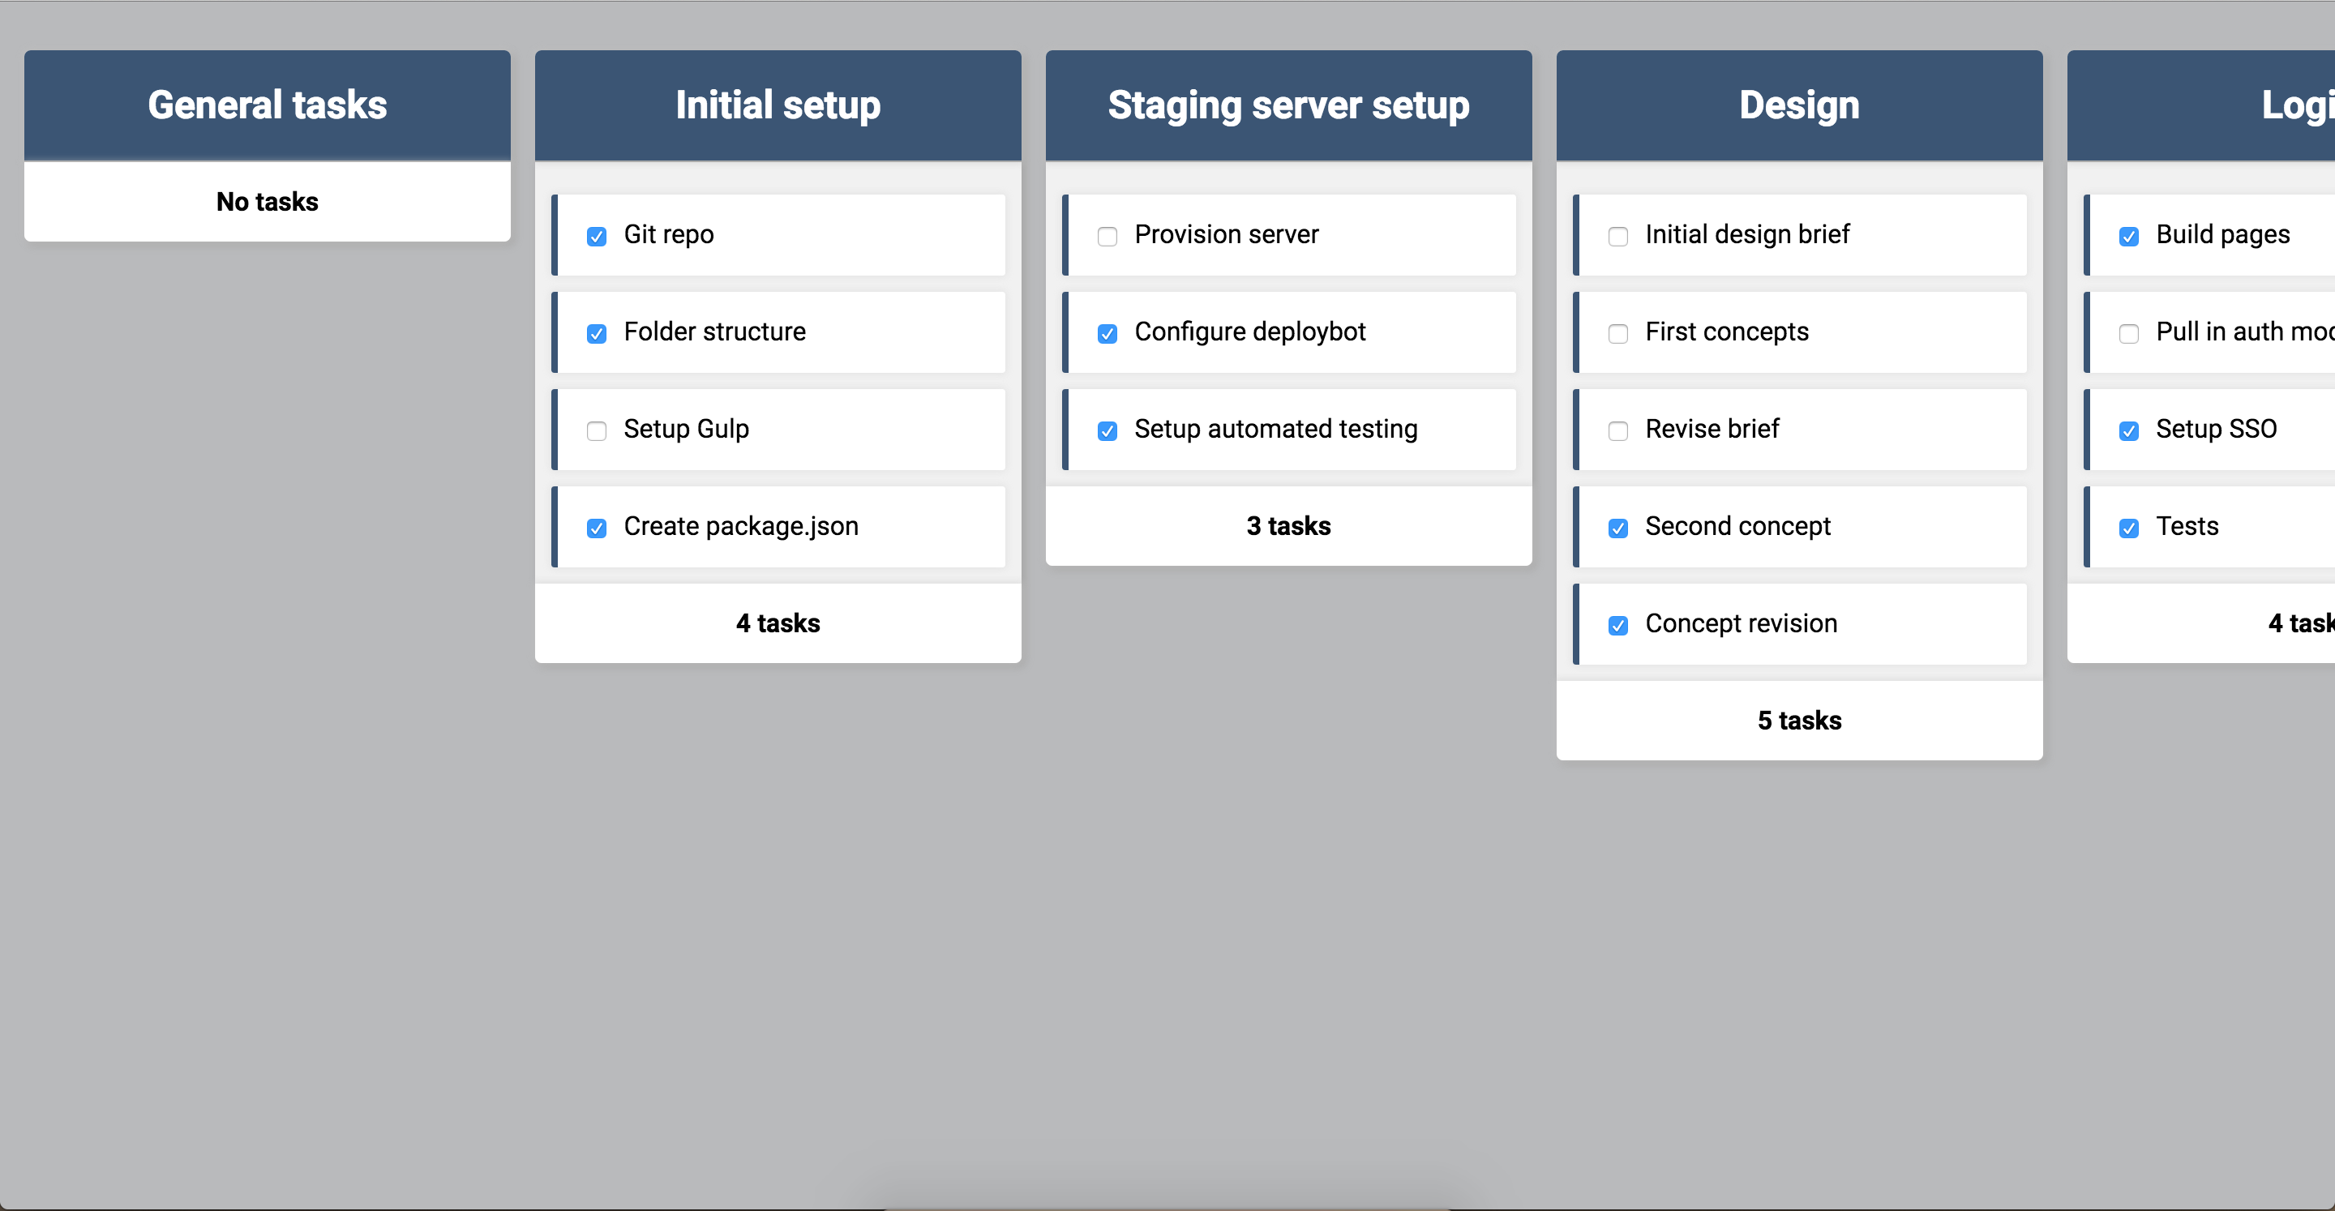Click the 'No tasks' footer text
Screen dimensions: 2335x1211
(268, 202)
